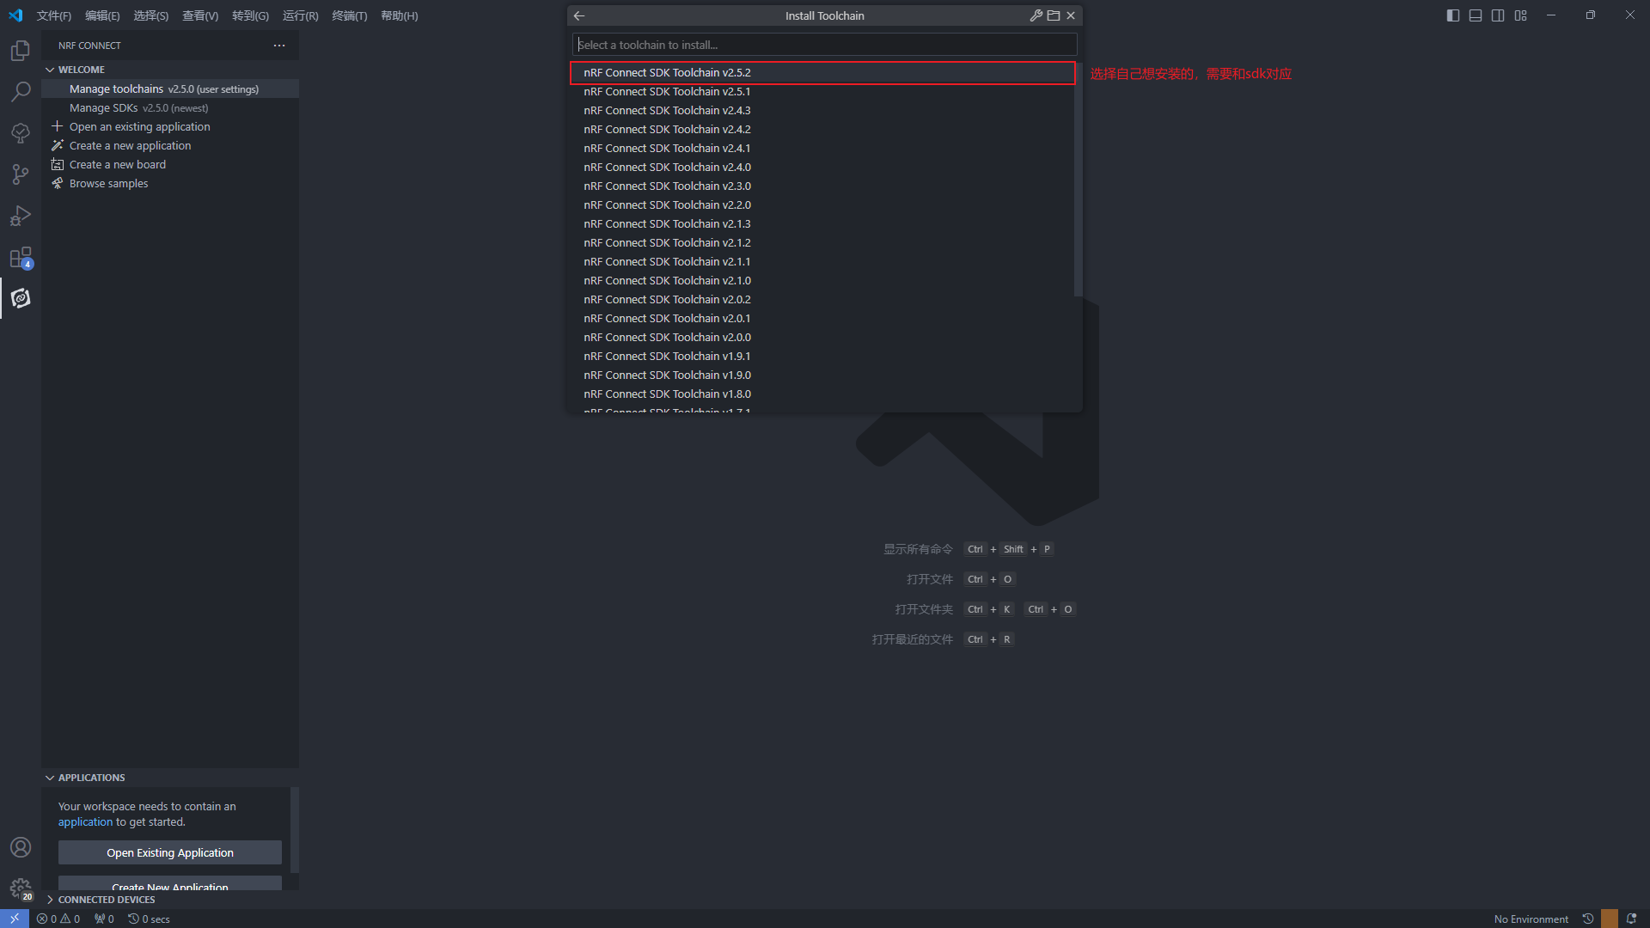The height and width of the screenshot is (928, 1650).
Task: Click Open Existing Application button
Action: click(170, 852)
